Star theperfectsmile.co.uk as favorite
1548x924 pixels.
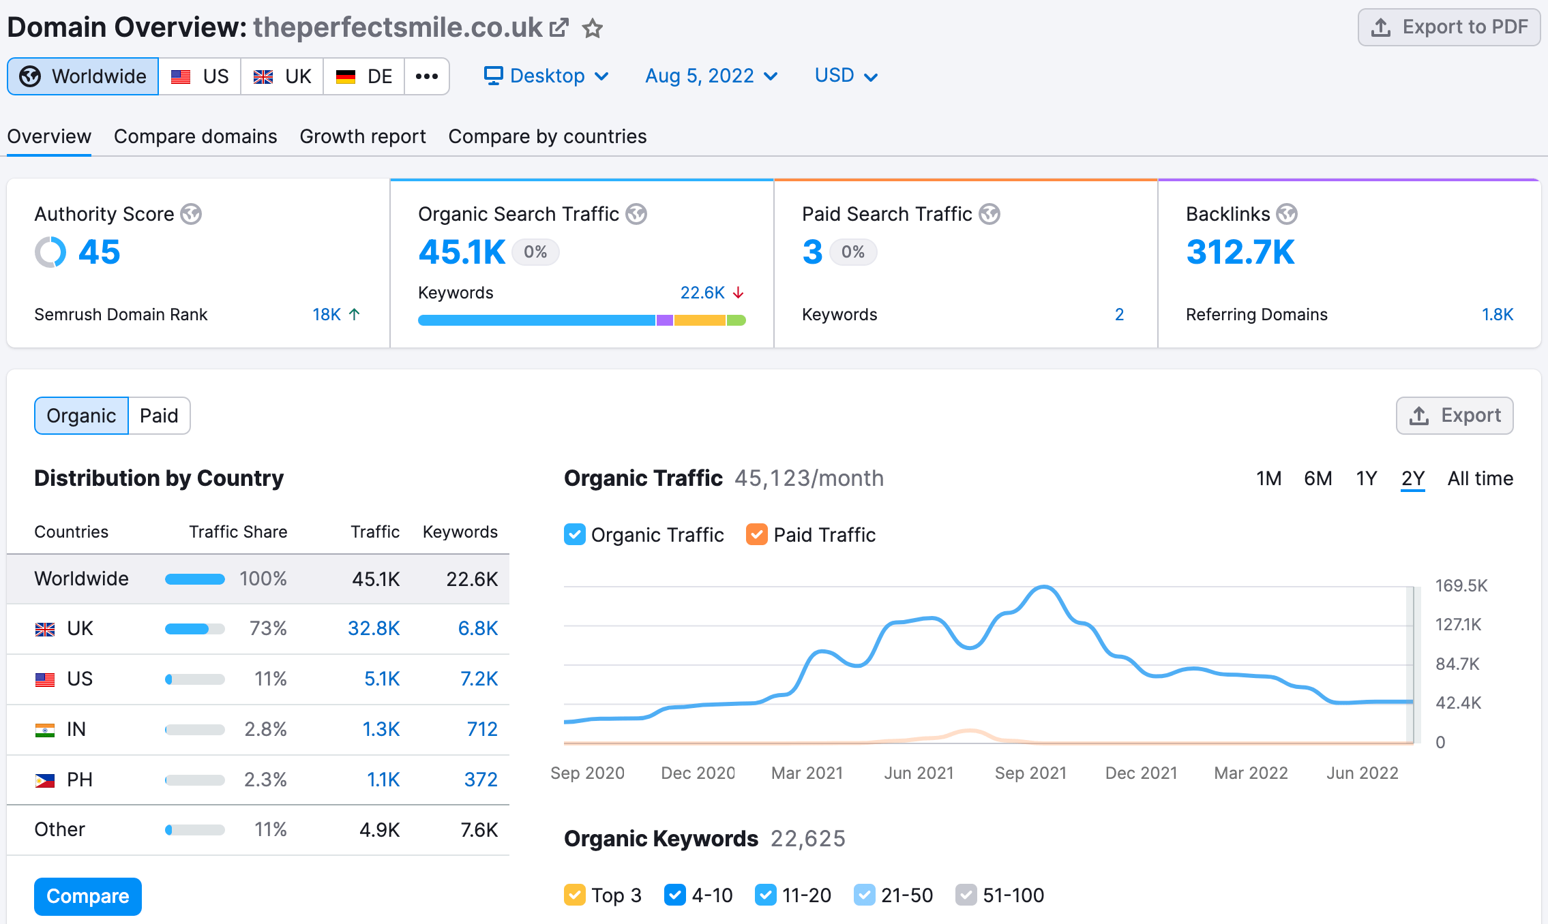[x=592, y=28]
